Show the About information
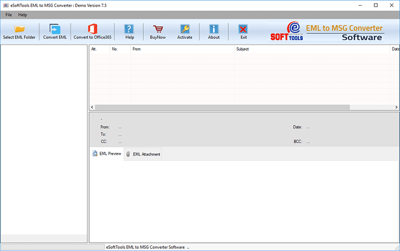Image resolution: width=400 pixels, height=251 pixels. [214, 32]
